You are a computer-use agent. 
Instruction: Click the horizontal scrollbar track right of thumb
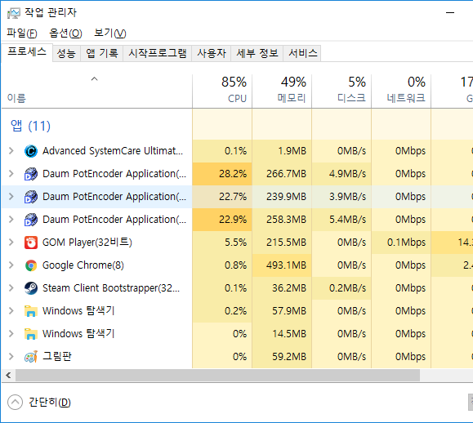(446, 376)
